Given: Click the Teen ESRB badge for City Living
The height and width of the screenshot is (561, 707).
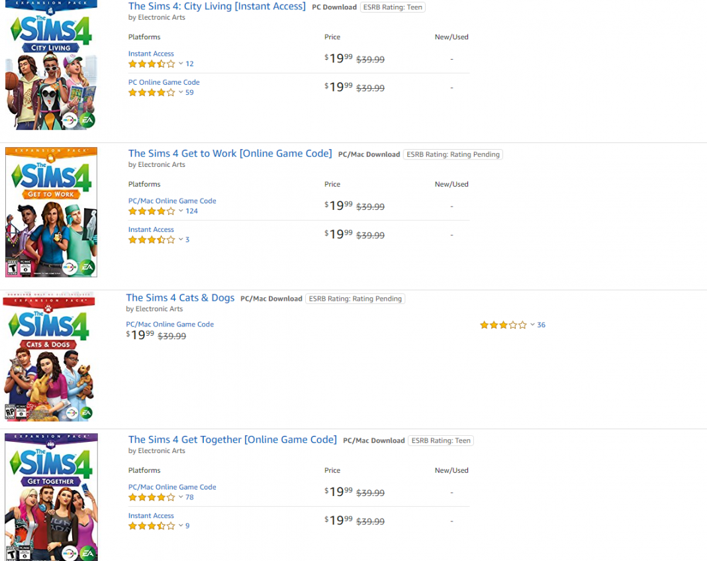Looking at the screenshot, I should 393,7.
